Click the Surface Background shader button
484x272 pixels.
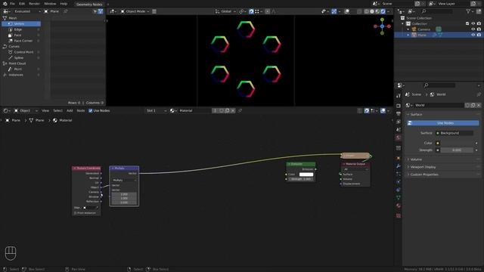455,133
